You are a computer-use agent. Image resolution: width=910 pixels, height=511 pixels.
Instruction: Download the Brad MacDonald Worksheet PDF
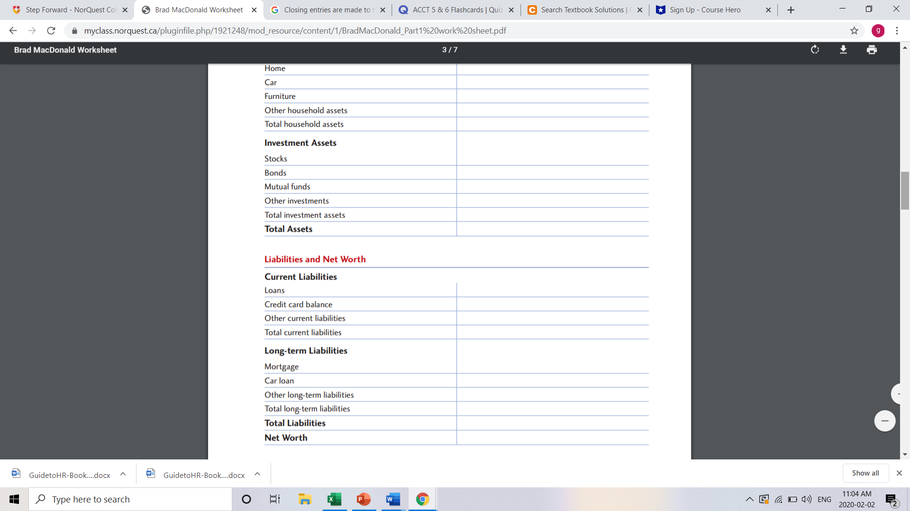pyautogui.click(x=843, y=50)
